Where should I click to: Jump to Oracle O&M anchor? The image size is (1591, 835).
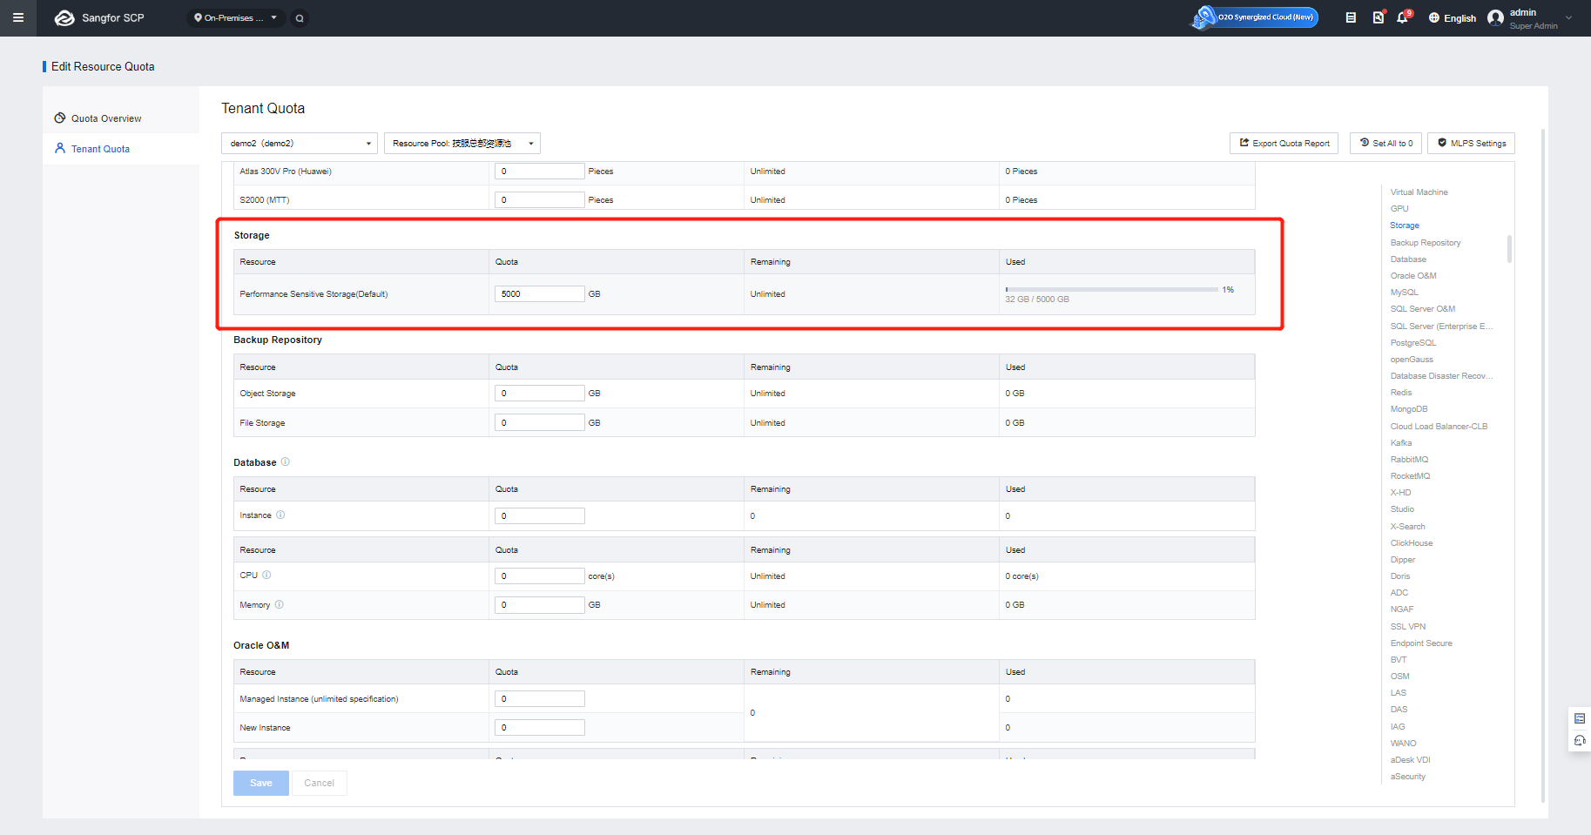tap(1413, 276)
